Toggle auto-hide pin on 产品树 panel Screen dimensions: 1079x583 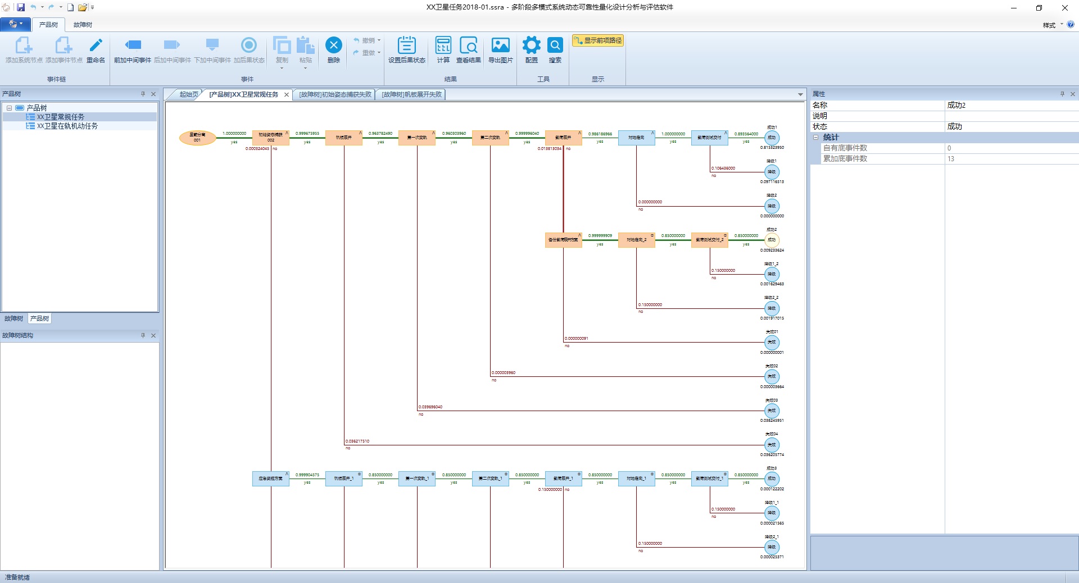coord(143,94)
